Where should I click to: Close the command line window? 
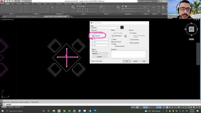point(1,102)
